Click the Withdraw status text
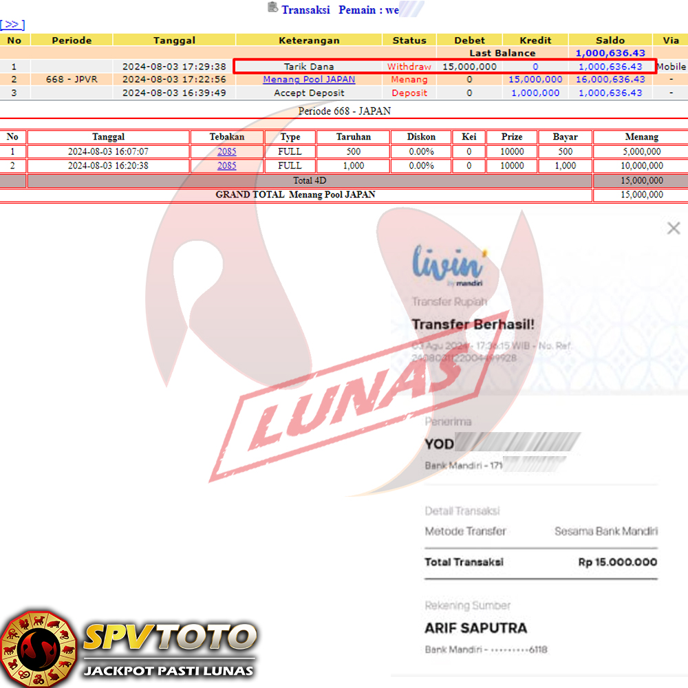This screenshot has width=688, height=688. (x=409, y=67)
